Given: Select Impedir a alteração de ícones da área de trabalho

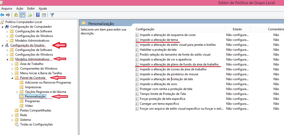Looking at the screenshot, I should coord(173,69).
